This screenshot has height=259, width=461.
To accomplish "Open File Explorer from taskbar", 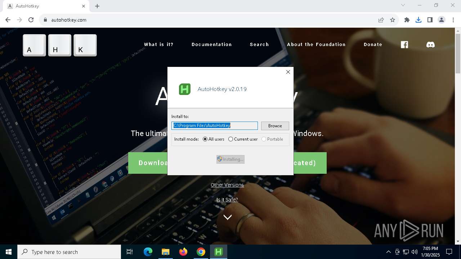I will pyautogui.click(x=165, y=252).
